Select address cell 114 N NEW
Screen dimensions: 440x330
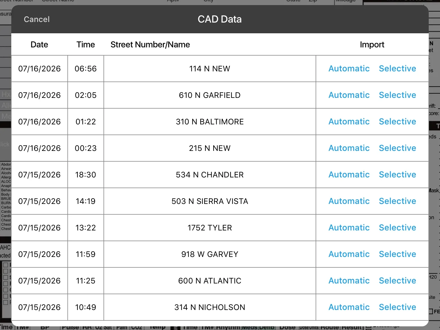210,69
